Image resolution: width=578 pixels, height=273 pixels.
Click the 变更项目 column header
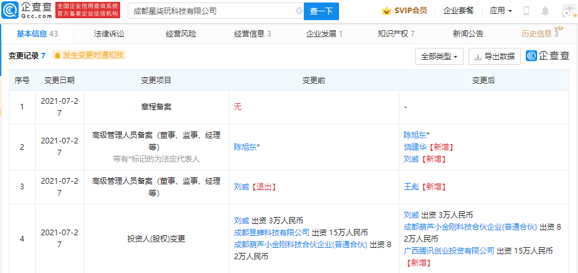point(157,80)
